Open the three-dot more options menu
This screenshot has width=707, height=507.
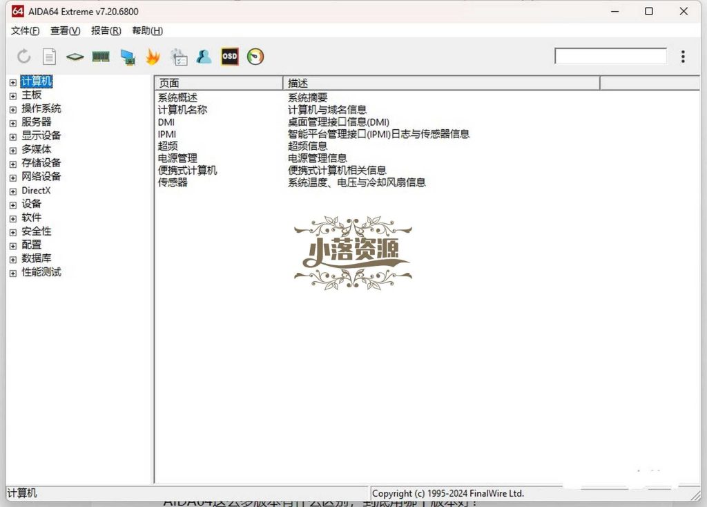click(x=683, y=57)
